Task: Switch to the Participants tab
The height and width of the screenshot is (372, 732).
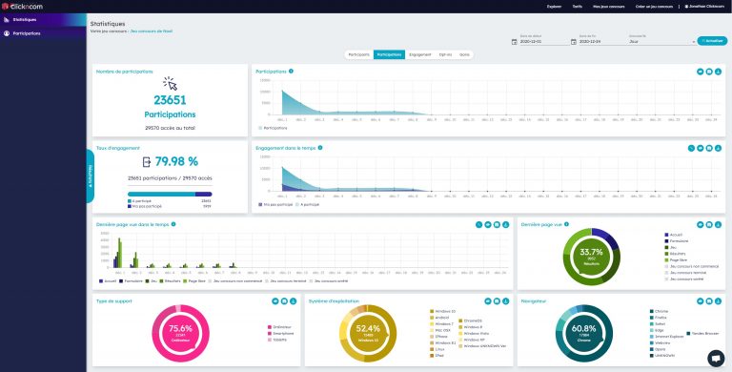Action: point(359,54)
